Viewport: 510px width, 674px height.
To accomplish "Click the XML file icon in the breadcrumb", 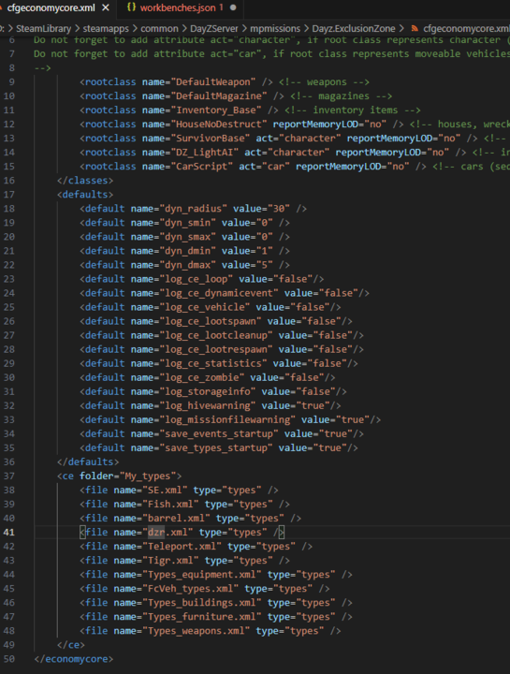I will (415, 29).
